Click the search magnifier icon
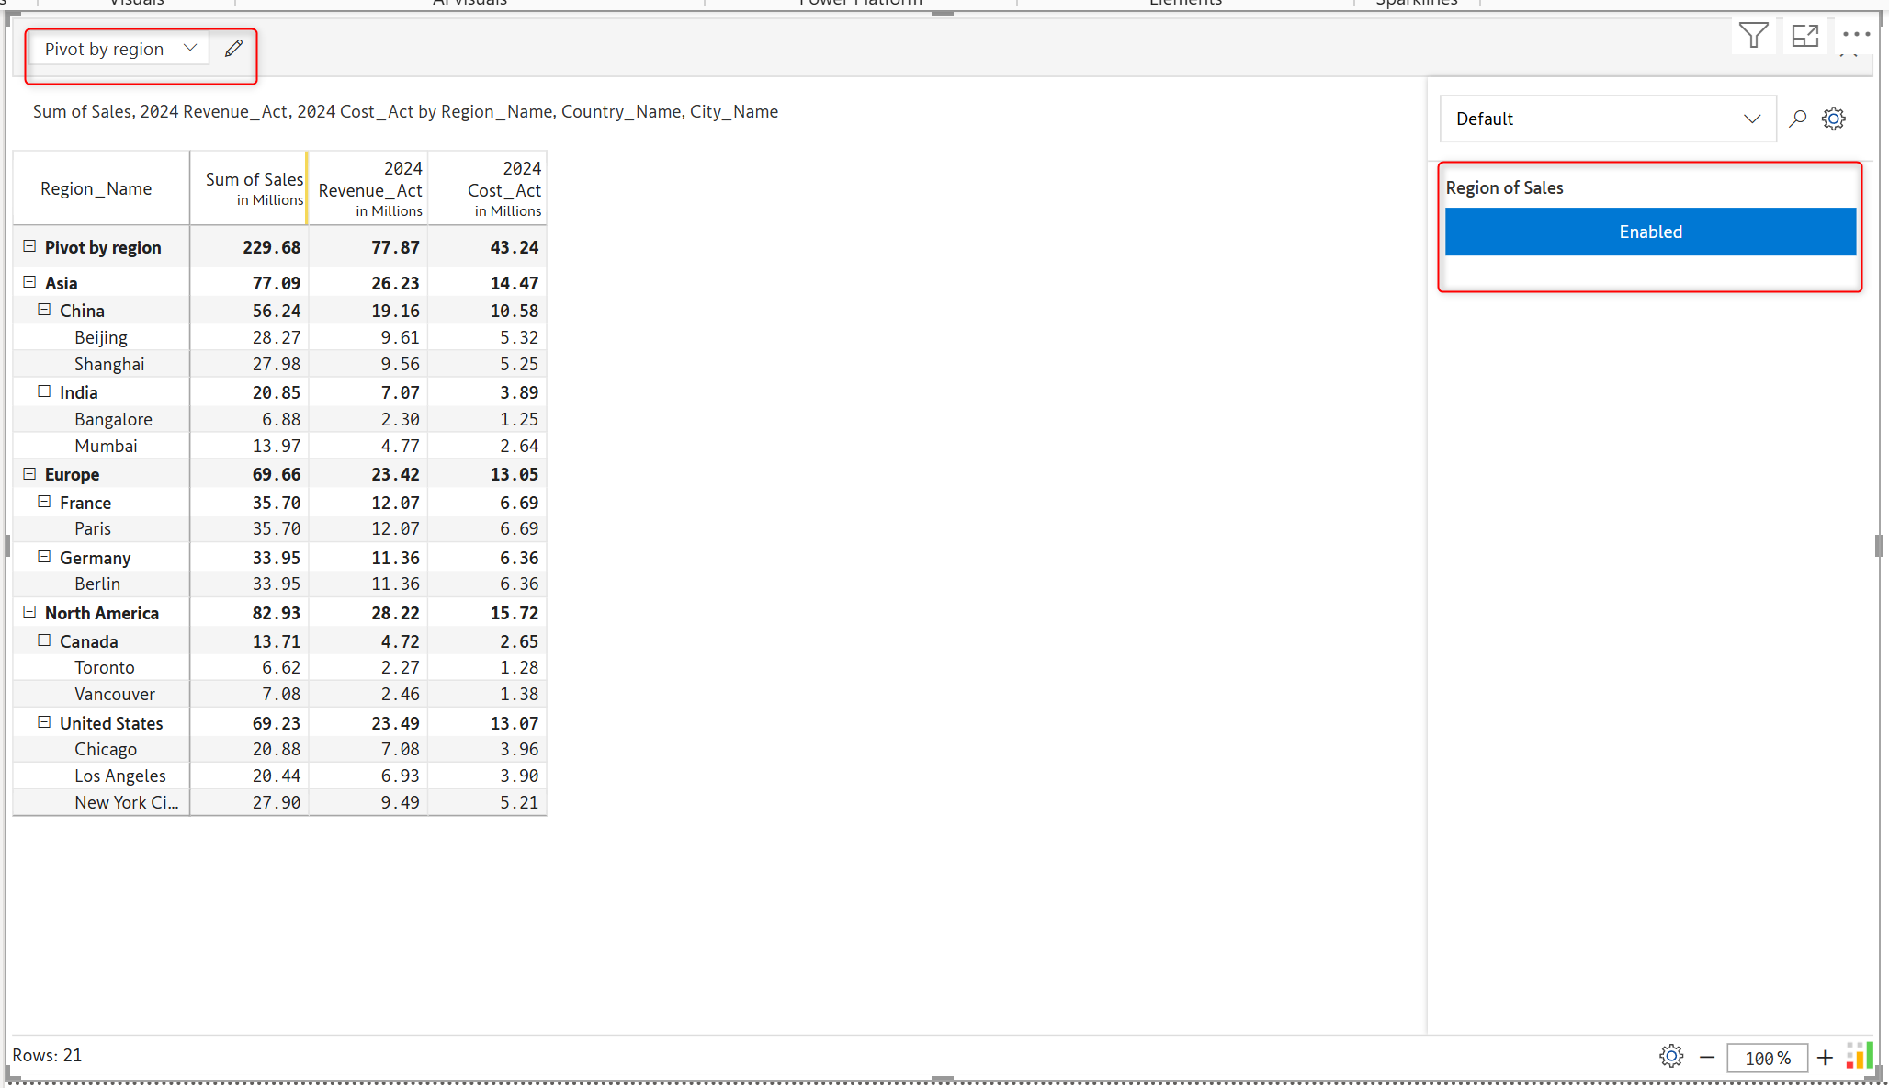Screen dimensions: 1889x1088 1797,119
